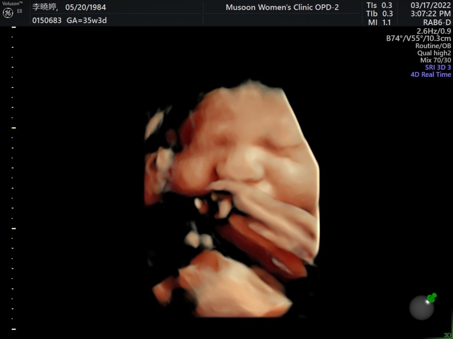Click the patient ID 0150683

point(47,20)
